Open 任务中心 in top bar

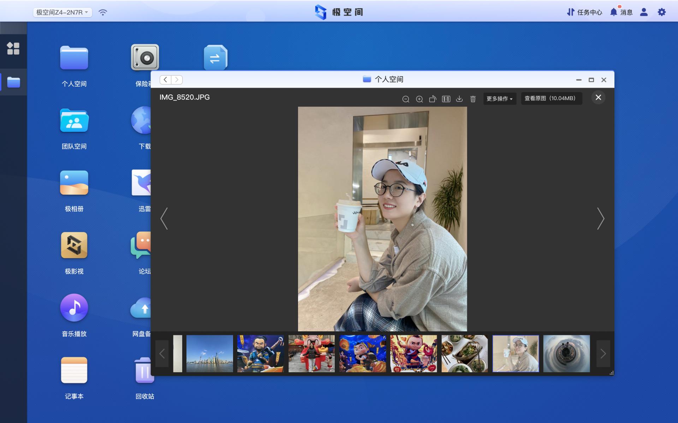584,12
